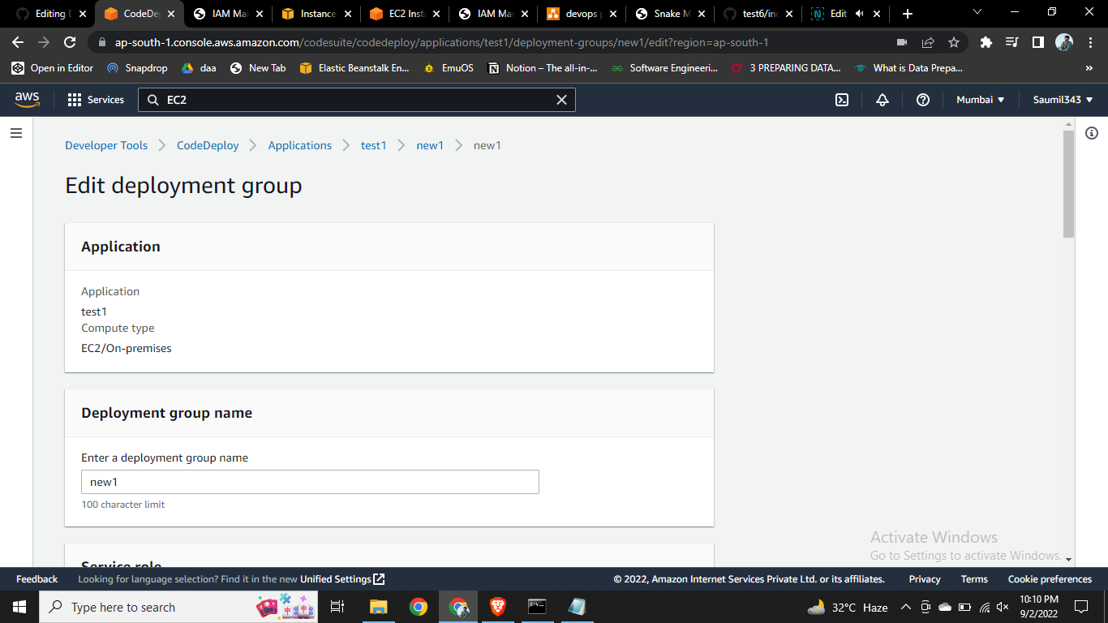Open the browser extensions puzzle icon
1108x623 pixels.
(x=985, y=42)
